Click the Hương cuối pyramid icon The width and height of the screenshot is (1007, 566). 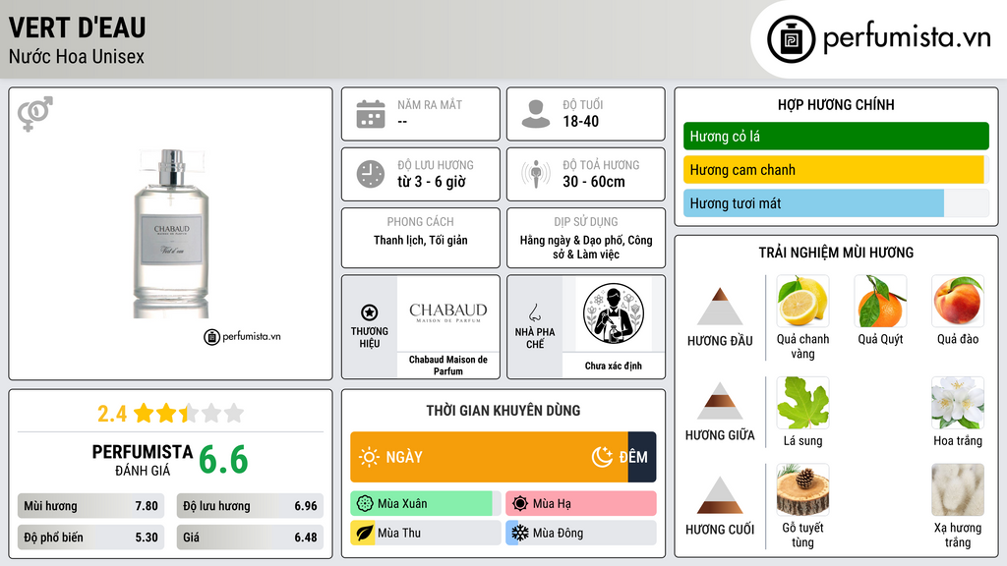coord(720,495)
